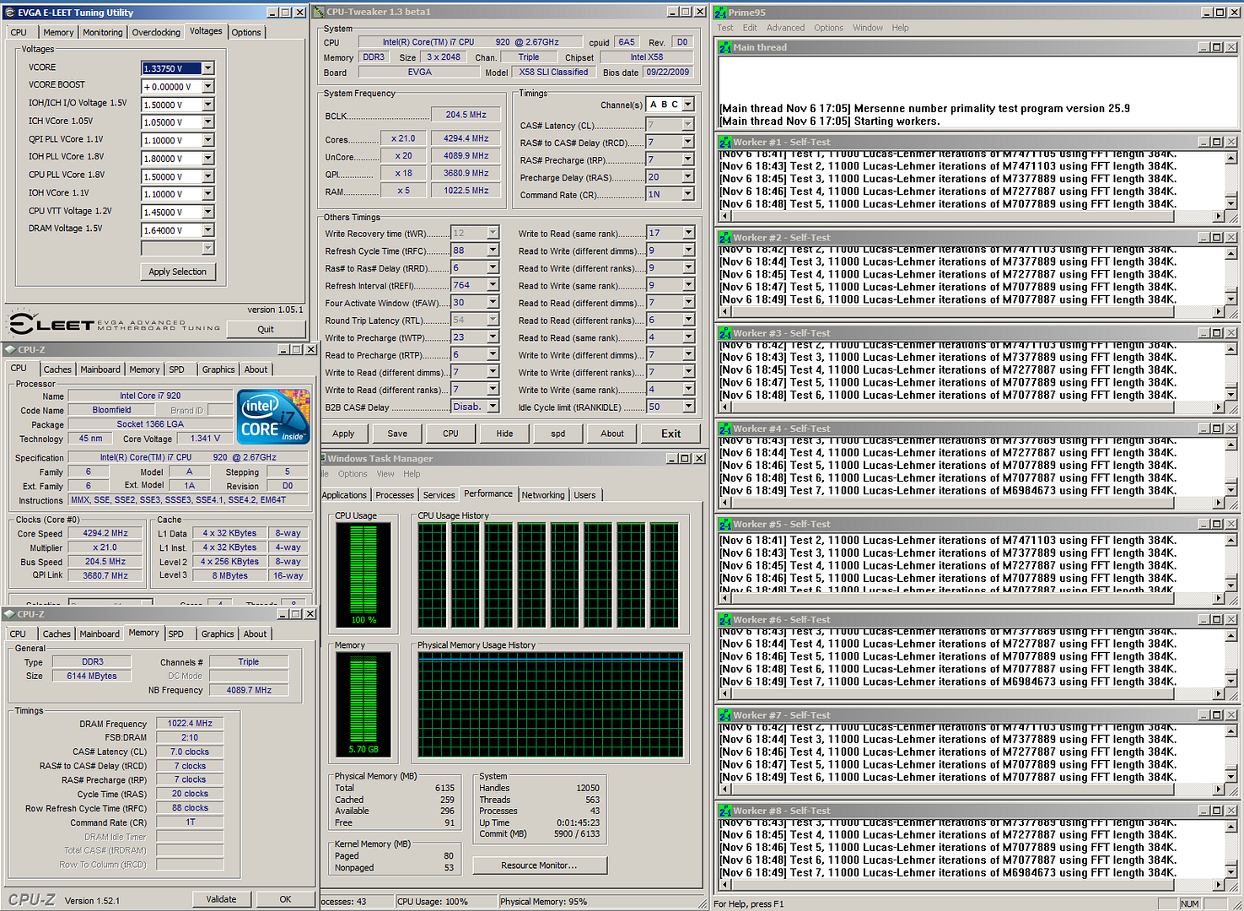Click Apply Selection in E-LEET
1244x911 pixels.
(x=177, y=272)
